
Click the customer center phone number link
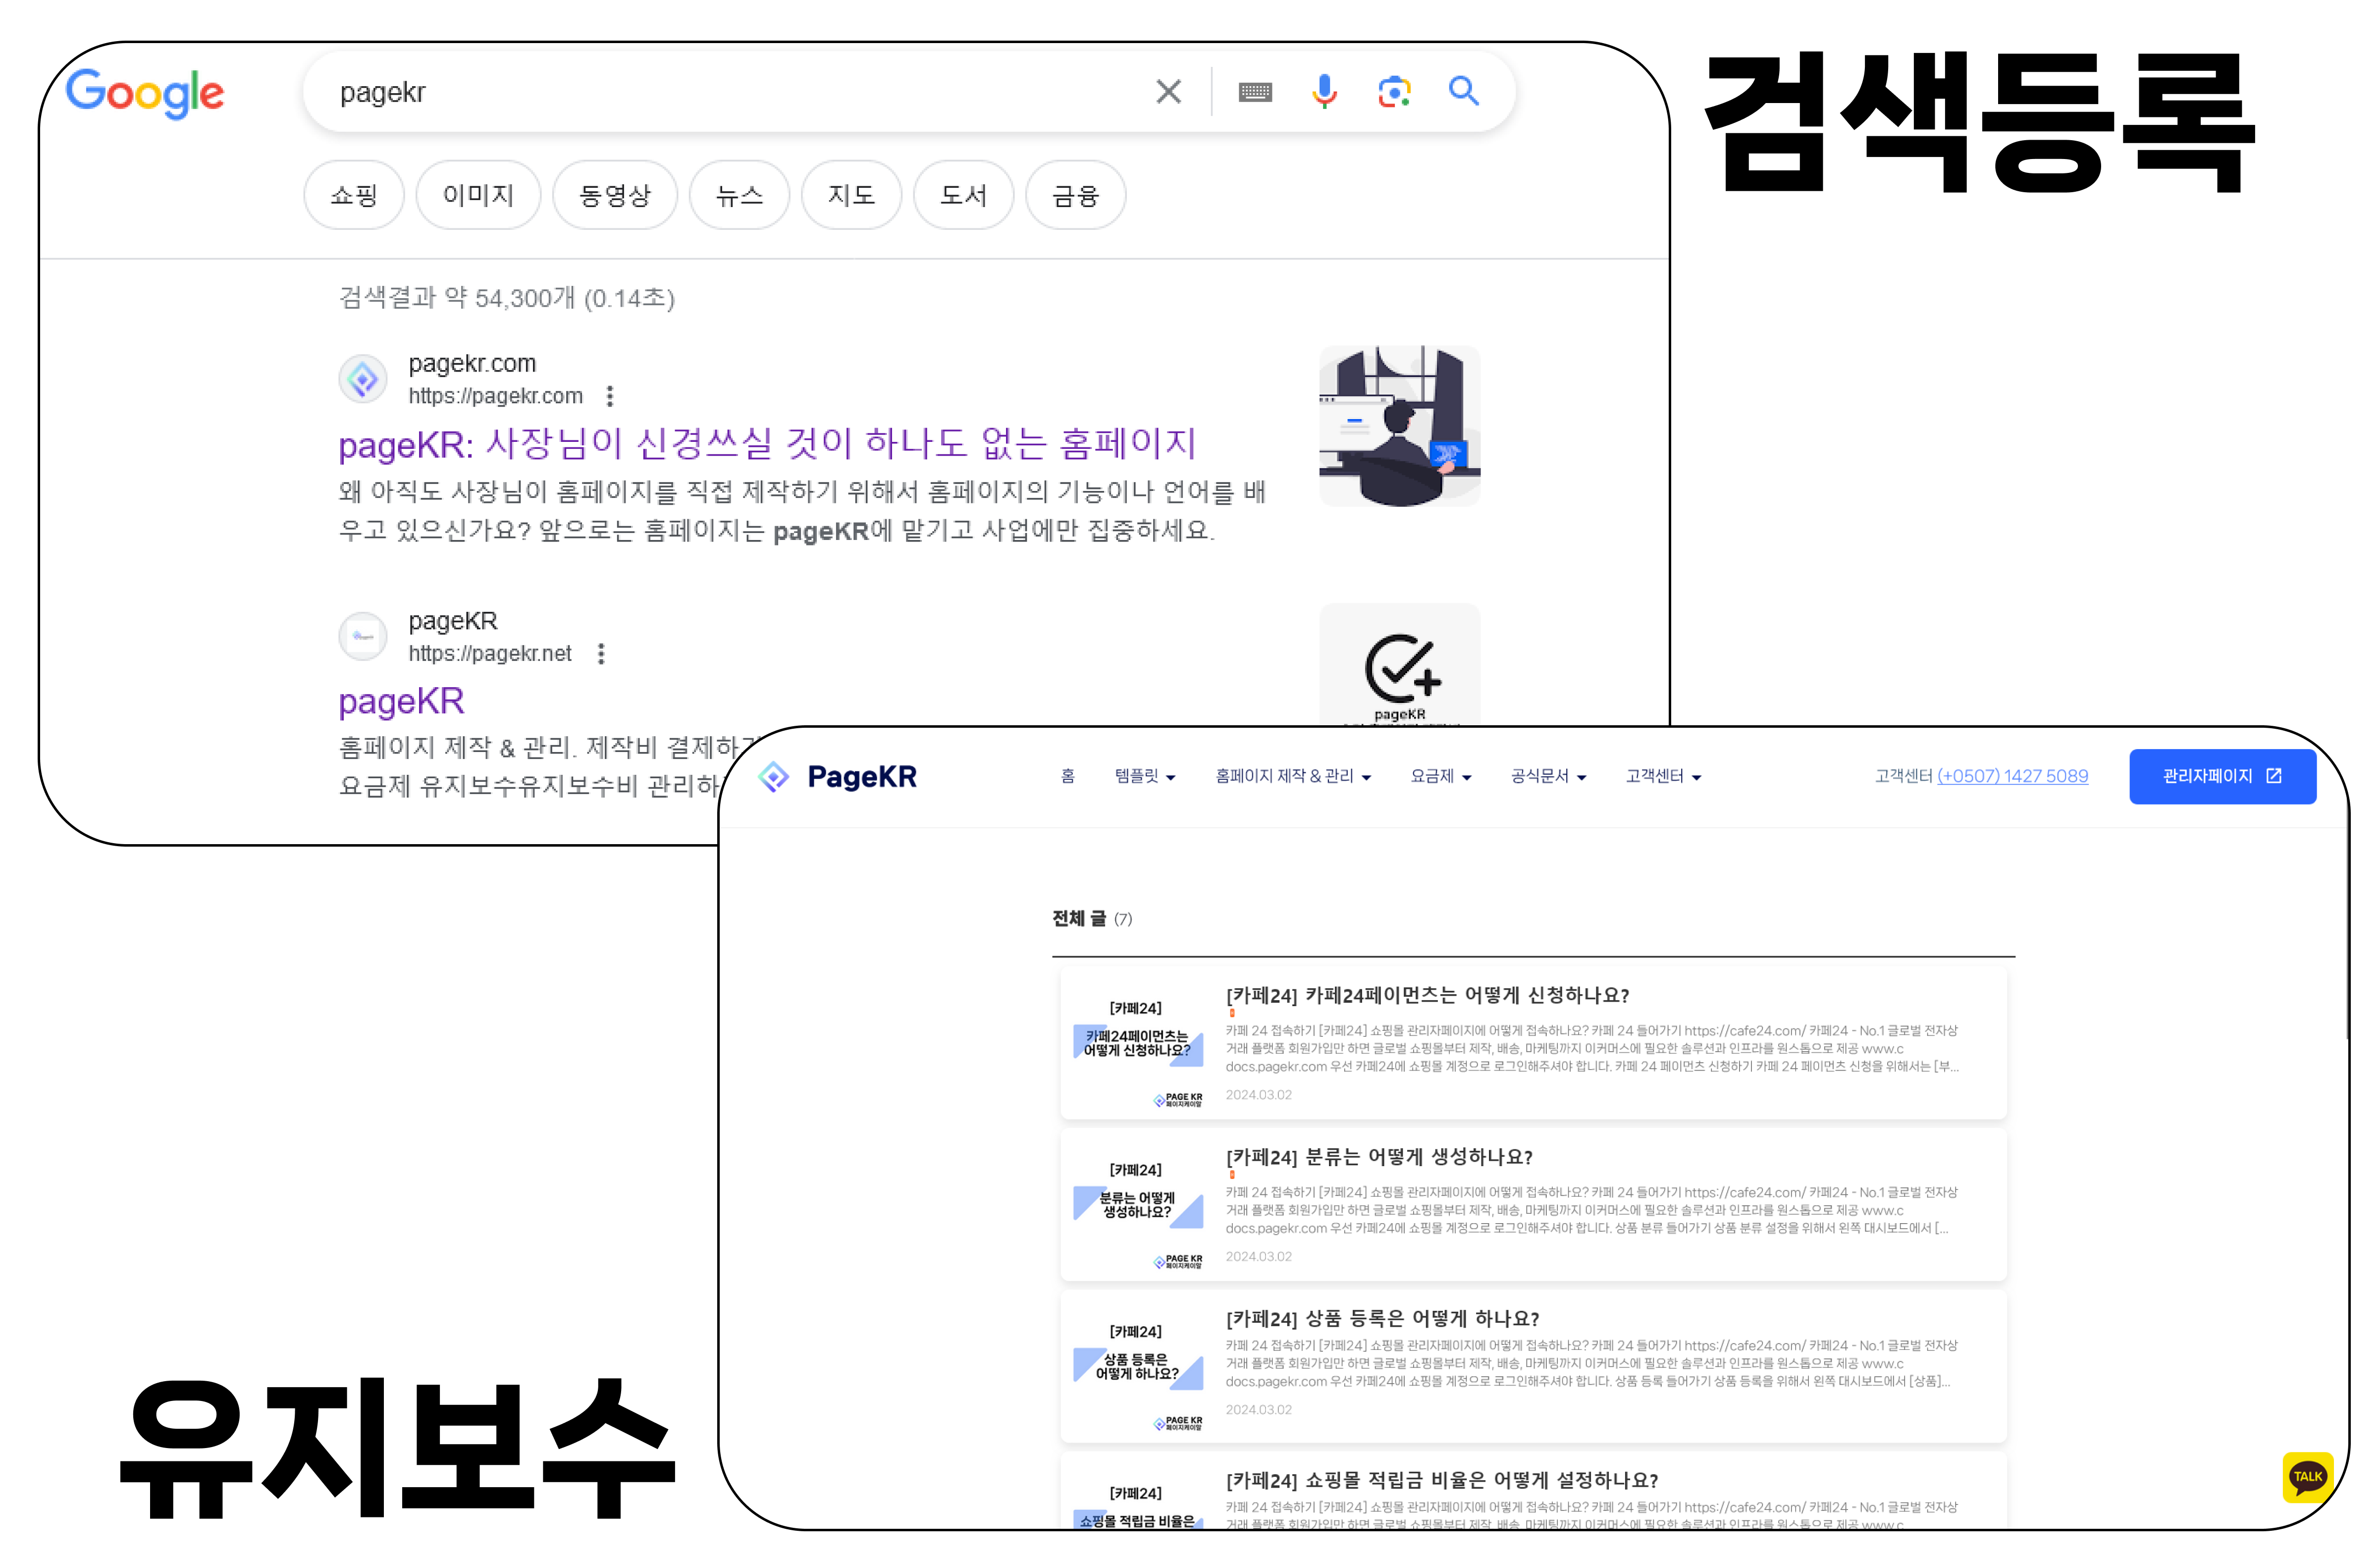click(2012, 777)
